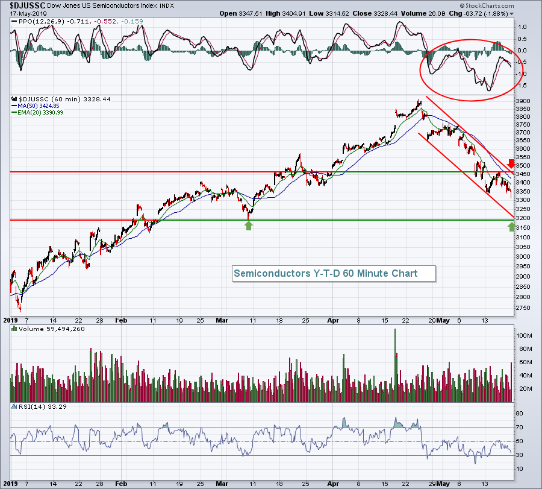Open the dropdown arrow beside the Chg value

(x=511, y=14)
